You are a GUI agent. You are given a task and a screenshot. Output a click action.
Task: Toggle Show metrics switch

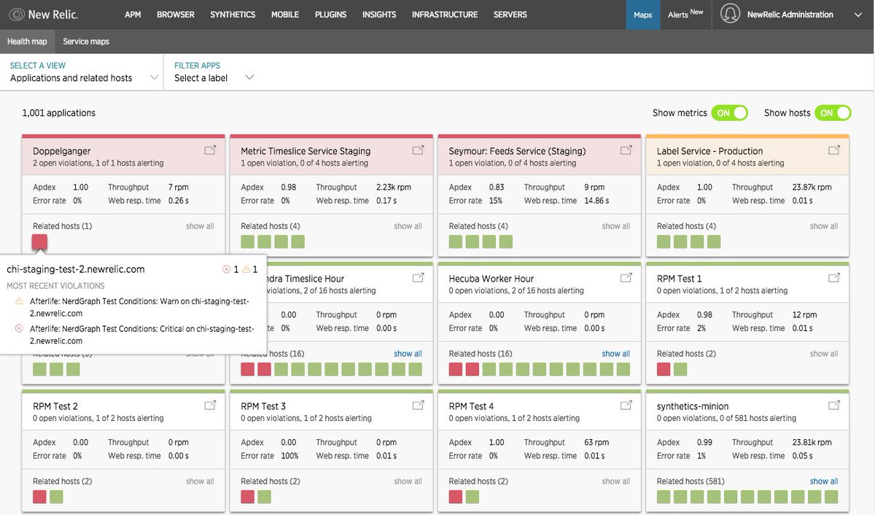point(730,113)
